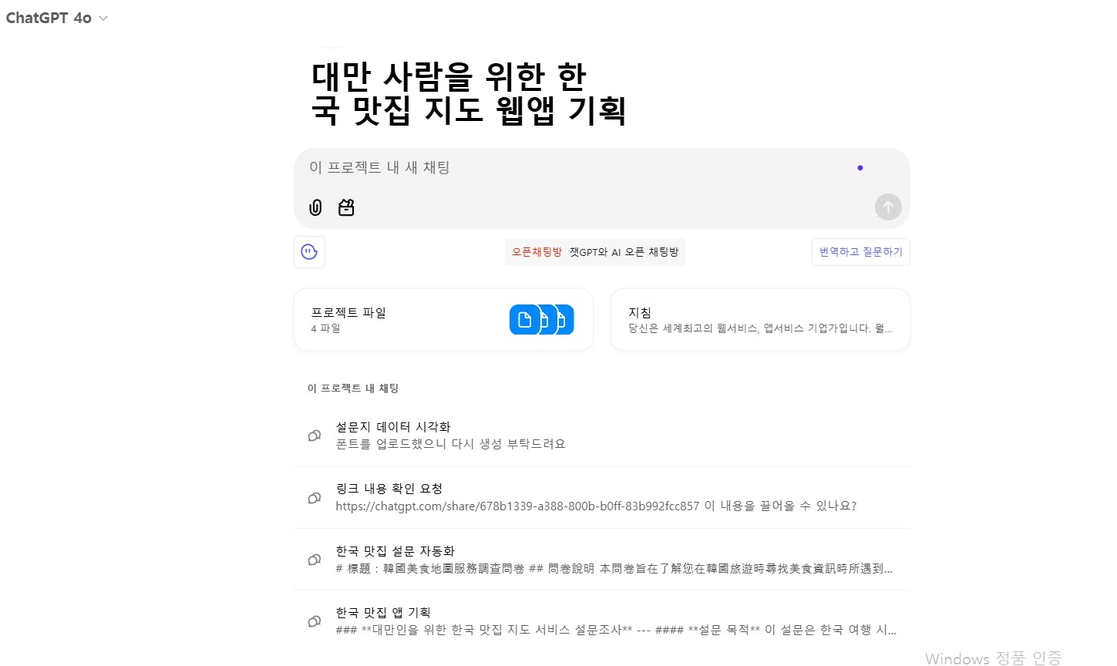Click the attach file paperclip icon
The width and height of the screenshot is (1117, 666).
click(315, 207)
